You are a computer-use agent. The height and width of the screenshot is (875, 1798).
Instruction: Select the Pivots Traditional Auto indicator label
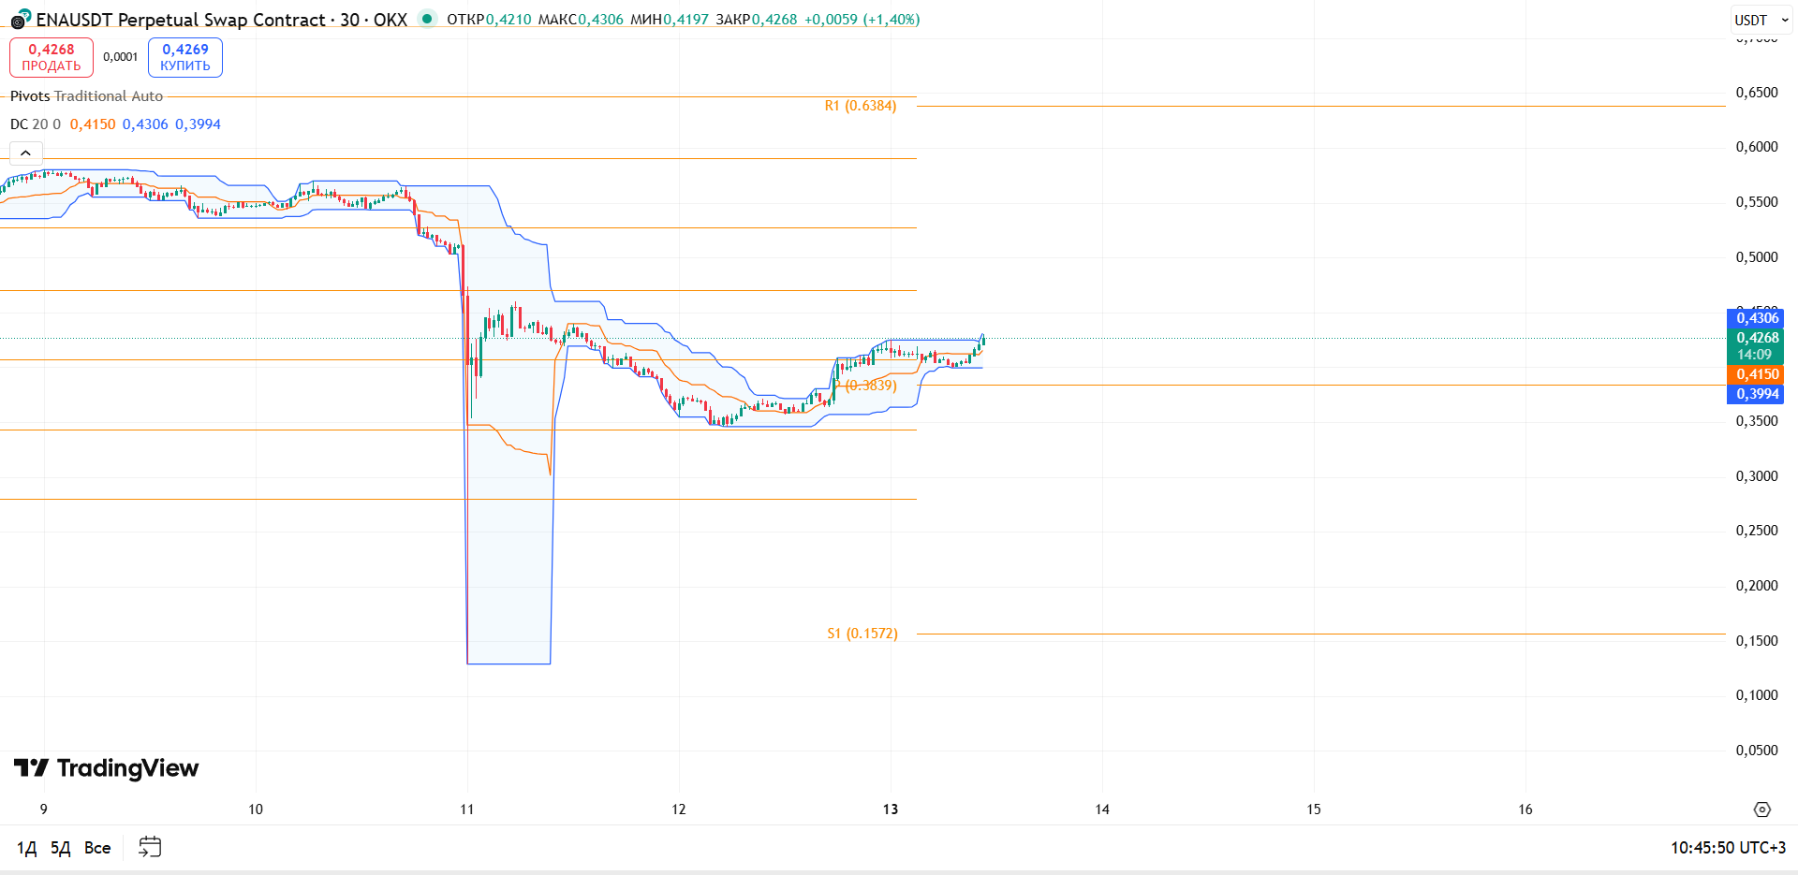(x=86, y=96)
